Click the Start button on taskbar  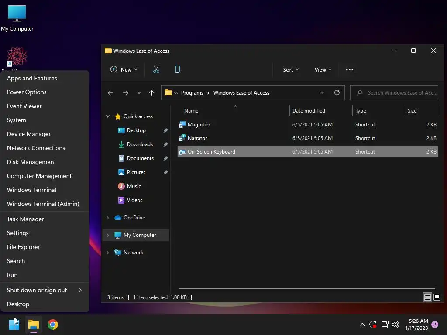[x=14, y=325]
